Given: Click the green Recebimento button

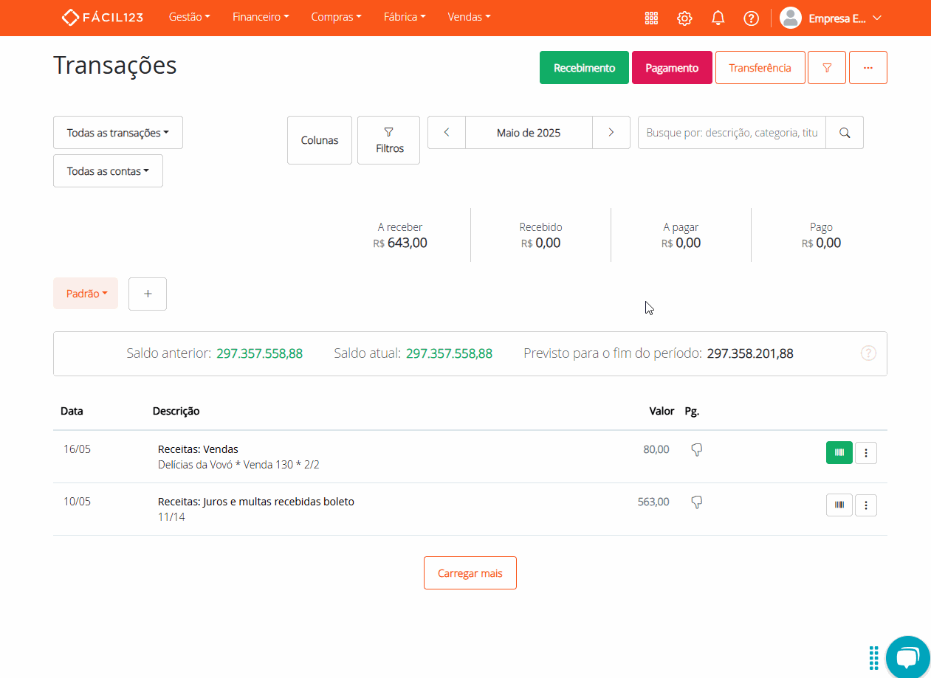Looking at the screenshot, I should tap(584, 68).
